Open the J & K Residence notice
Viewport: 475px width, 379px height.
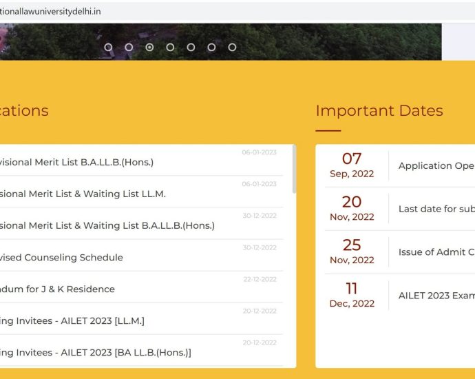click(x=58, y=289)
